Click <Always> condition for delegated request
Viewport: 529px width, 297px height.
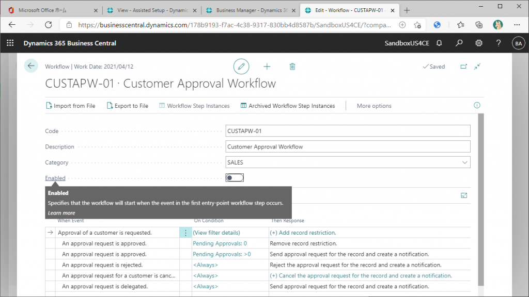[206, 287]
